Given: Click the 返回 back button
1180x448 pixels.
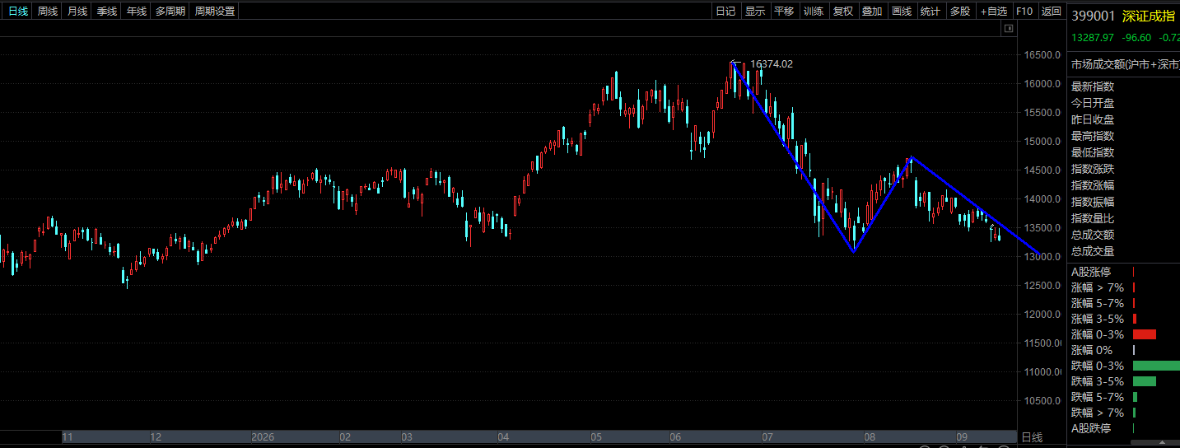Looking at the screenshot, I should pyautogui.click(x=1052, y=12).
